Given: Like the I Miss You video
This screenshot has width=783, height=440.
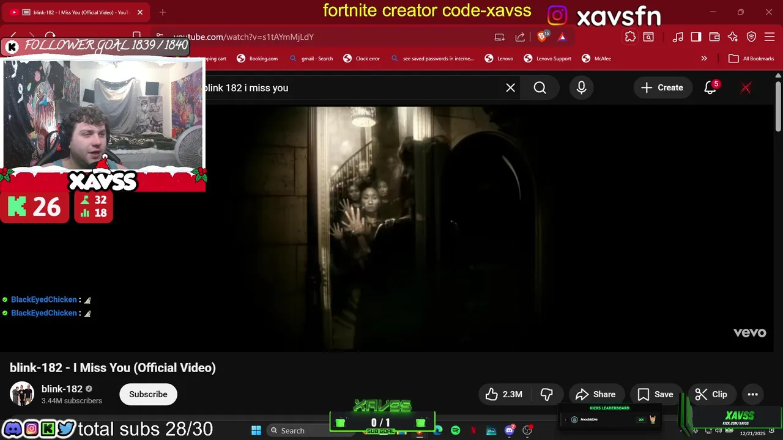Looking at the screenshot, I should coord(505,394).
